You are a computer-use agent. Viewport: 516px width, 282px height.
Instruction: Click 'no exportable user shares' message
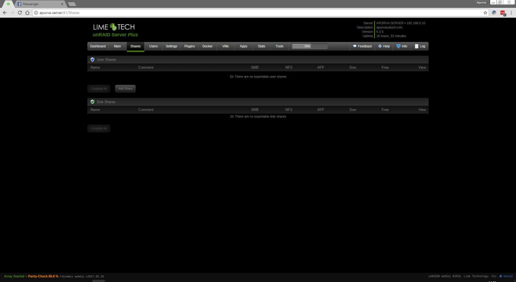(x=259, y=77)
